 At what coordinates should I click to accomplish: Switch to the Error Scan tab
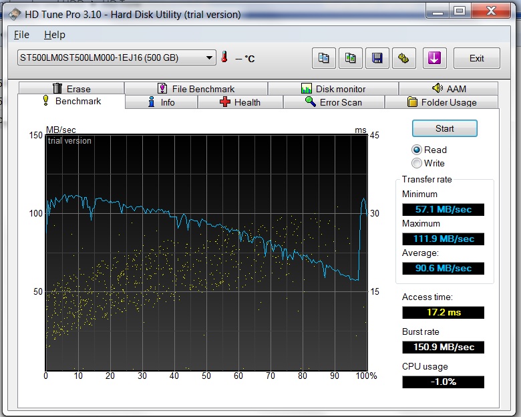coord(333,102)
